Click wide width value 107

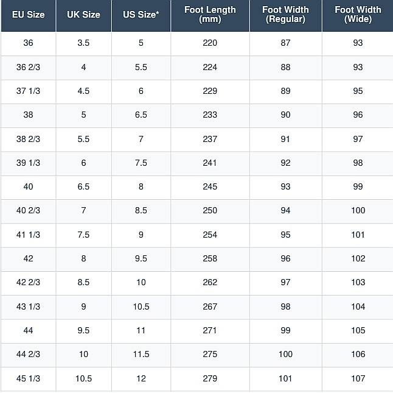click(358, 378)
